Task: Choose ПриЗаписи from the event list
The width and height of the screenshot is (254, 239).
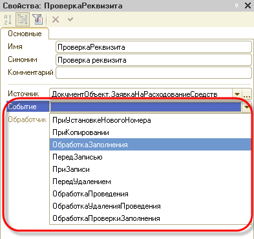Action: pos(151,169)
